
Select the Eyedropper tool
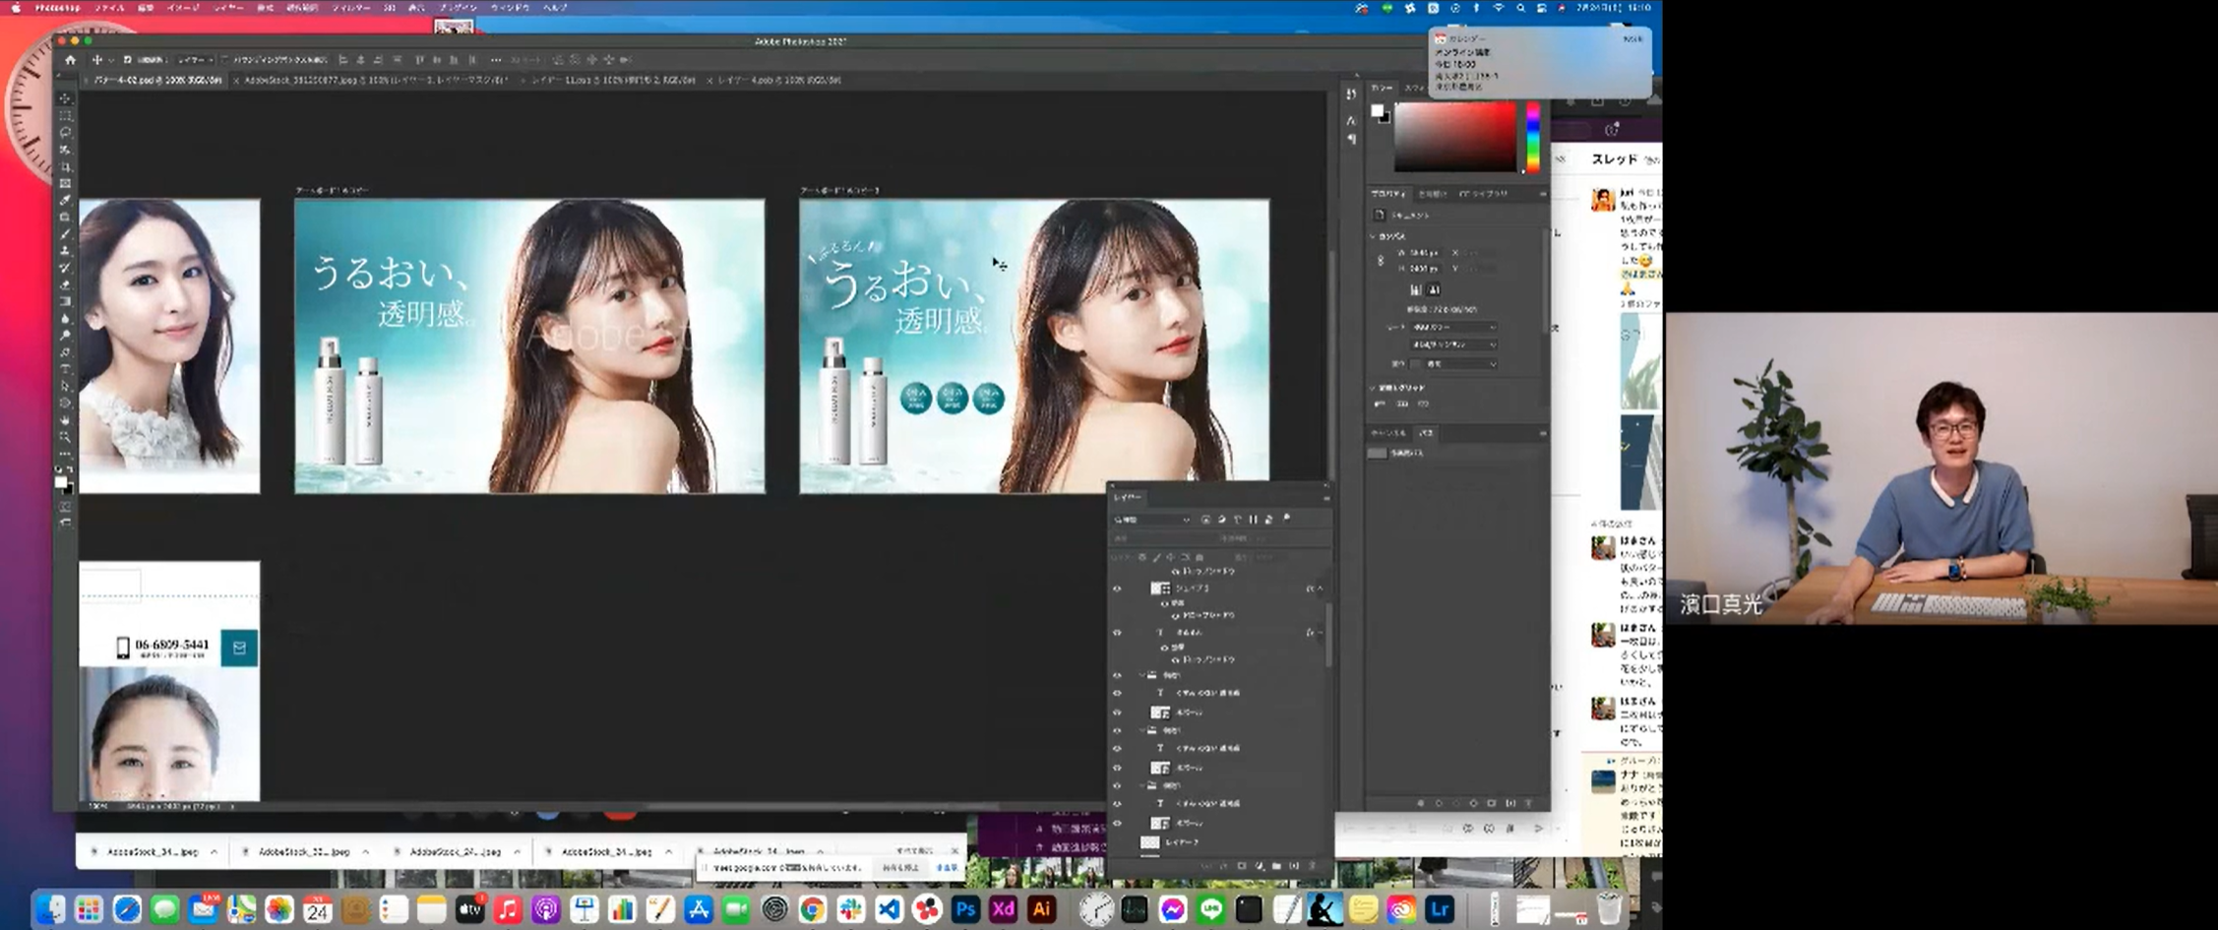[65, 200]
